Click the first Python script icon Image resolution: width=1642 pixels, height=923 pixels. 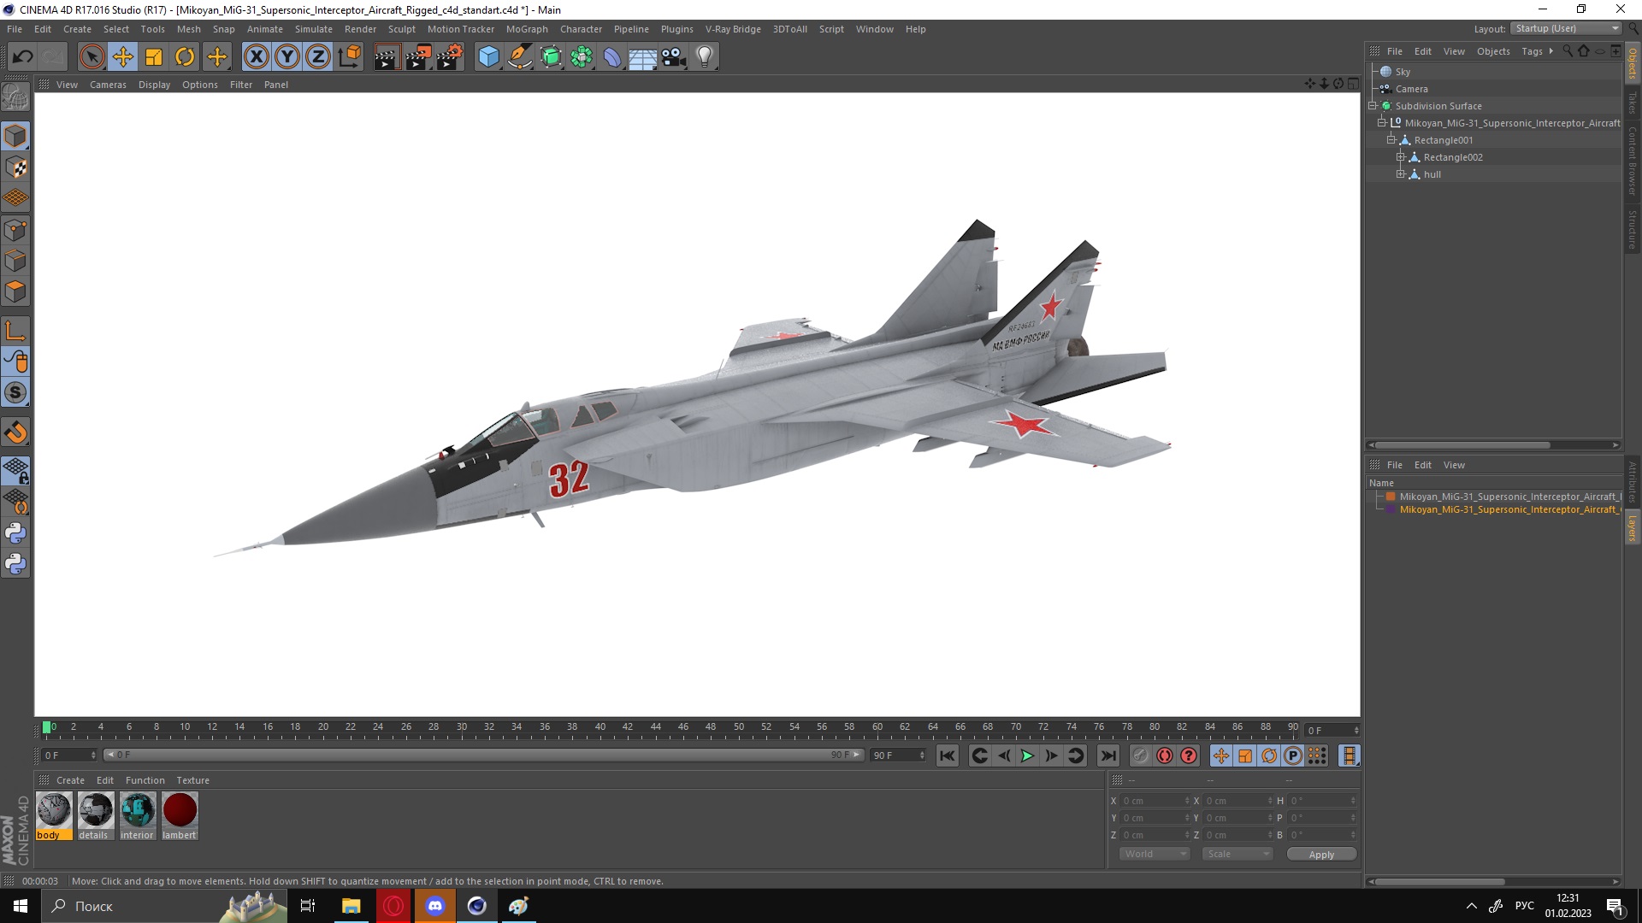tap(15, 533)
